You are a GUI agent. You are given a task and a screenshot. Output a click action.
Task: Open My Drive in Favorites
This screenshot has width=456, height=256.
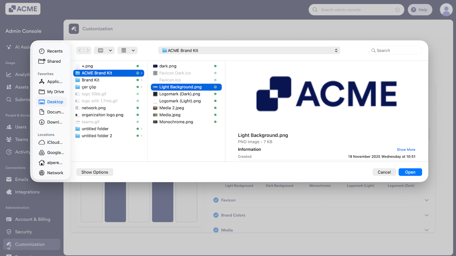point(51,92)
